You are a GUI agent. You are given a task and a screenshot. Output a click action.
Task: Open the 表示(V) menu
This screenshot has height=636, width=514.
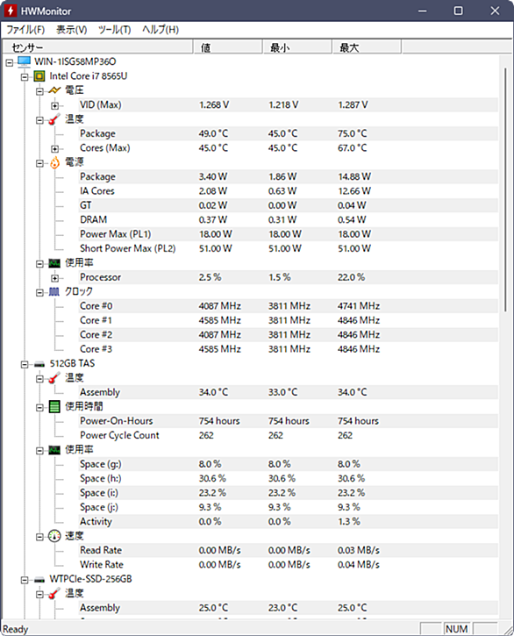coord(71,30)
